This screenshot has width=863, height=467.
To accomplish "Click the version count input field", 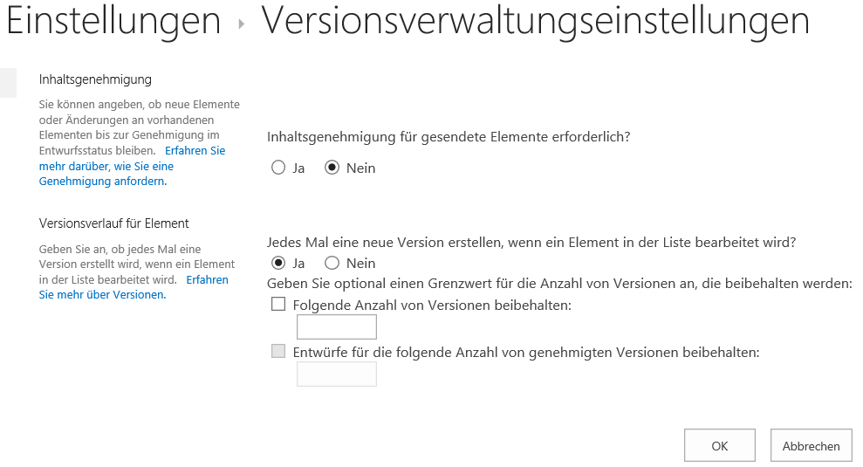I will coord(337,326).
